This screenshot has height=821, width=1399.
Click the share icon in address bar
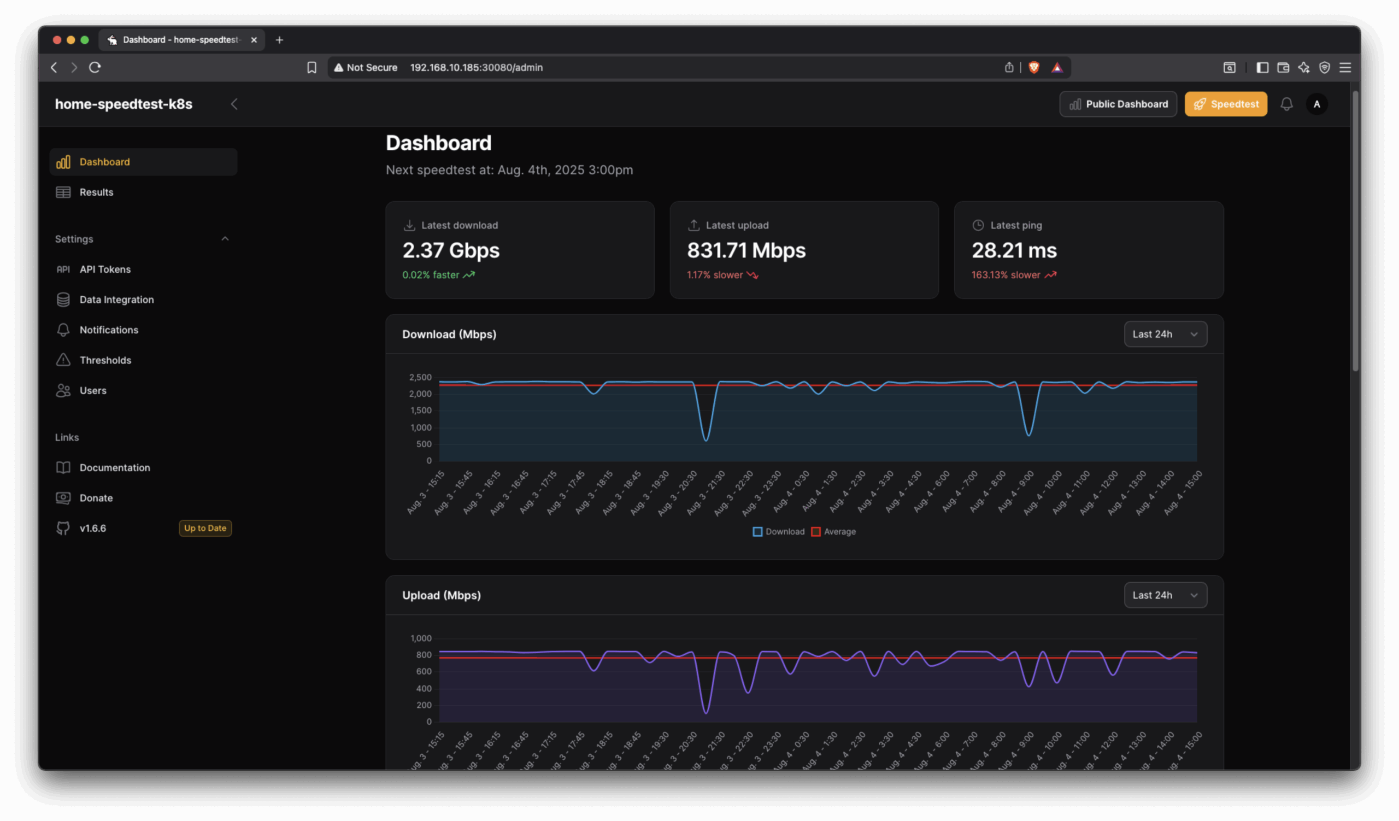click(x=1009, y=68)
